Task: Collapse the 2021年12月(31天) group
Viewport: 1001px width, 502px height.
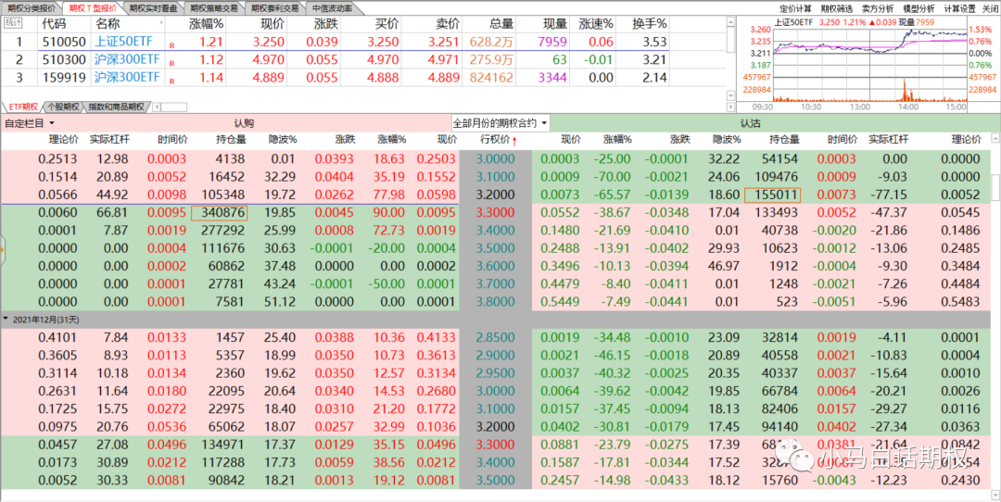Action: 6,319
